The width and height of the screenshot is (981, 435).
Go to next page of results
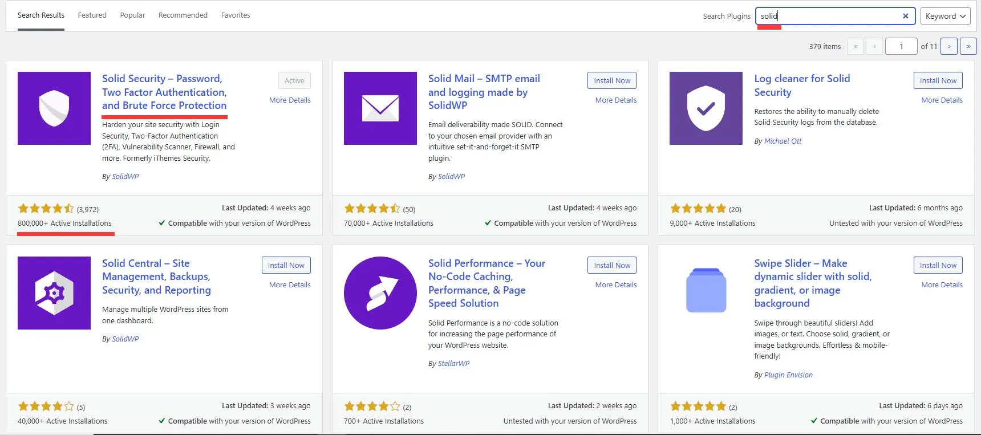[949, 46]
